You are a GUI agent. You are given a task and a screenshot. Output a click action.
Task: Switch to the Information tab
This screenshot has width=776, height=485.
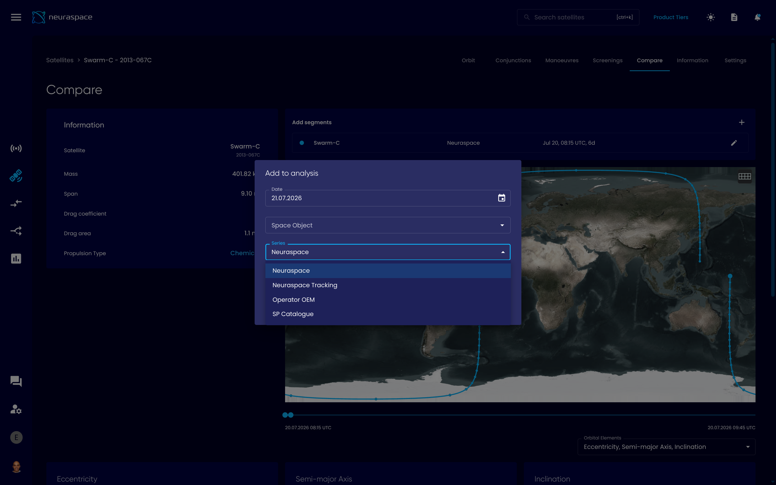click(692, 60)
